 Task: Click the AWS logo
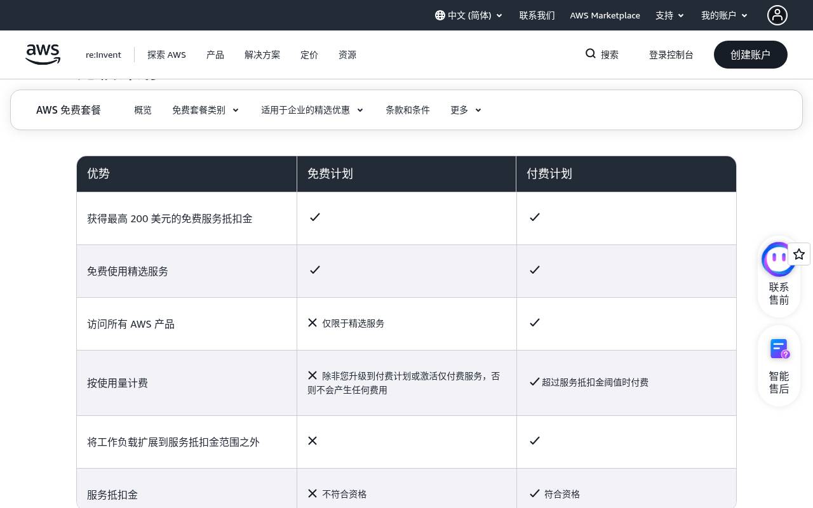click(43, 55)
